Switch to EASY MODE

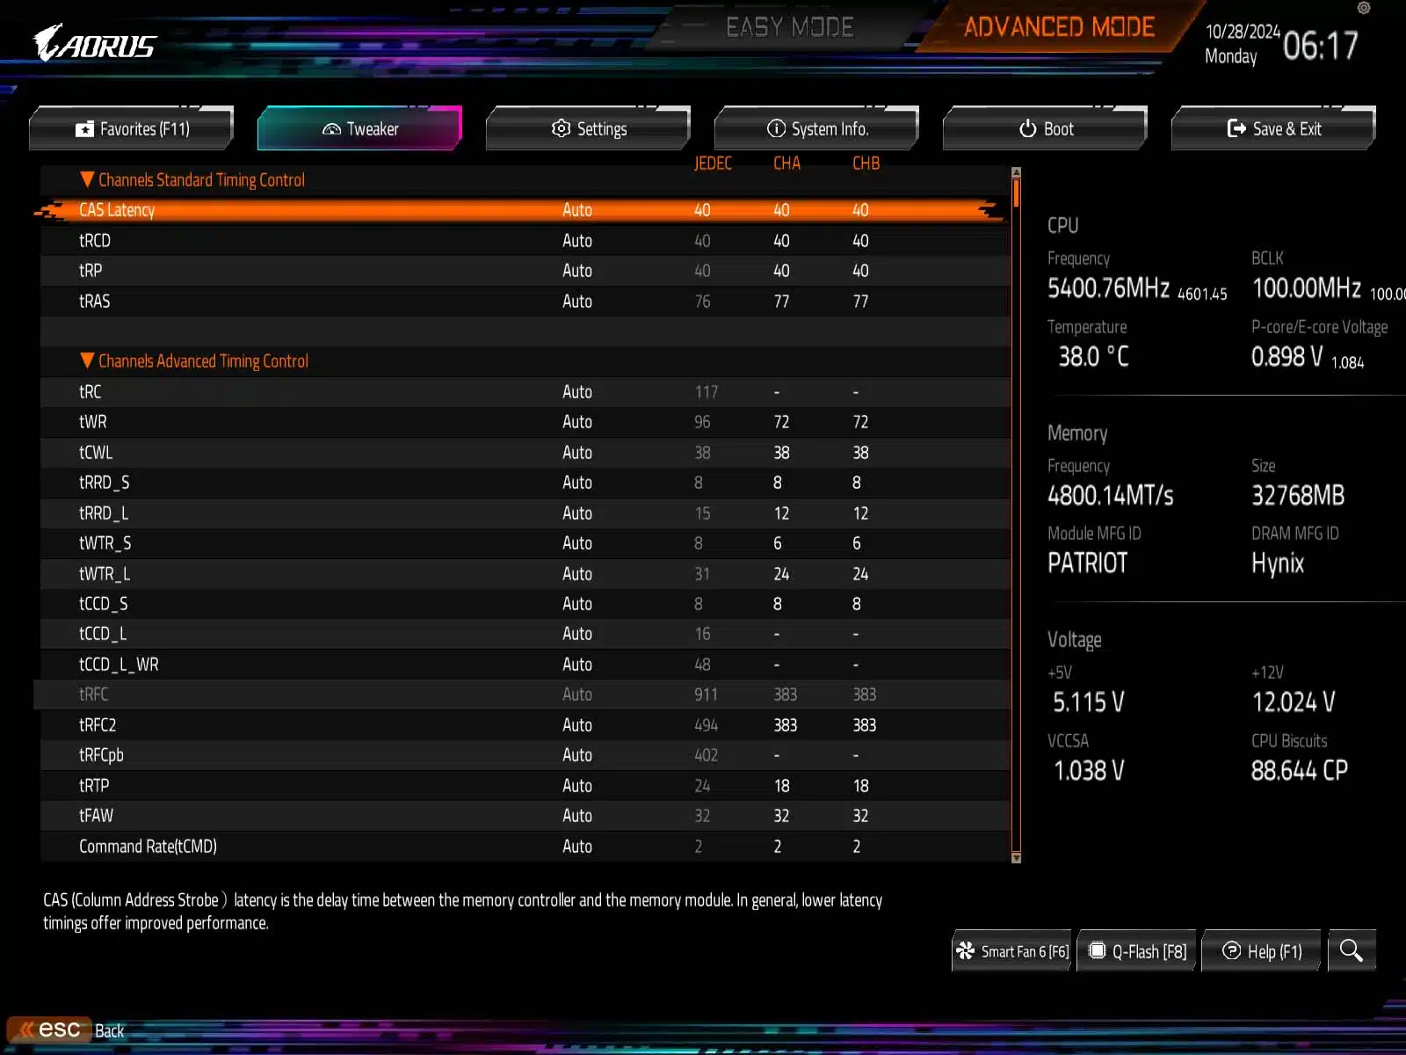(x=789, y=27)
